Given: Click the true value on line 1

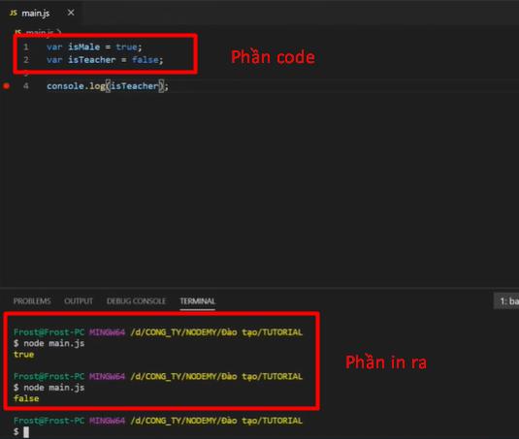Looking at the screenshot, I should (126, 47).
